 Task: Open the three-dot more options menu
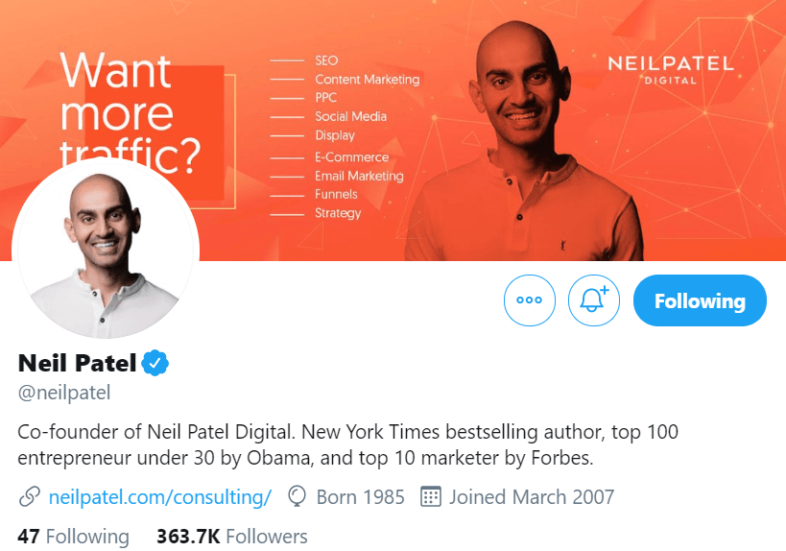pos(530,300)
